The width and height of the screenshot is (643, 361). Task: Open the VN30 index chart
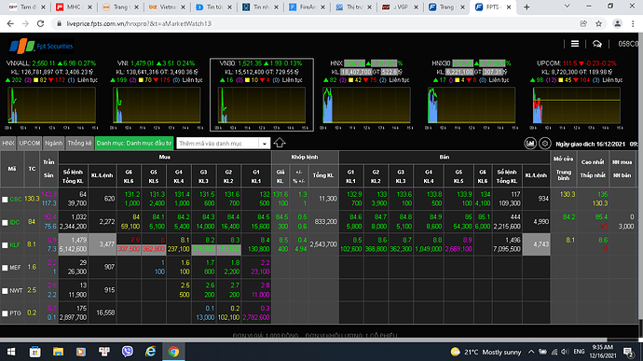coord(262,105)
